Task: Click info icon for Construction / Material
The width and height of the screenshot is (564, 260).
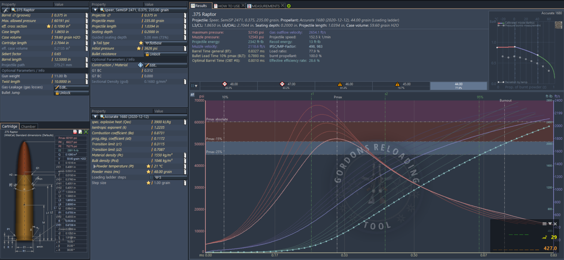Action: pyautogui.click(x=140, y=65)
